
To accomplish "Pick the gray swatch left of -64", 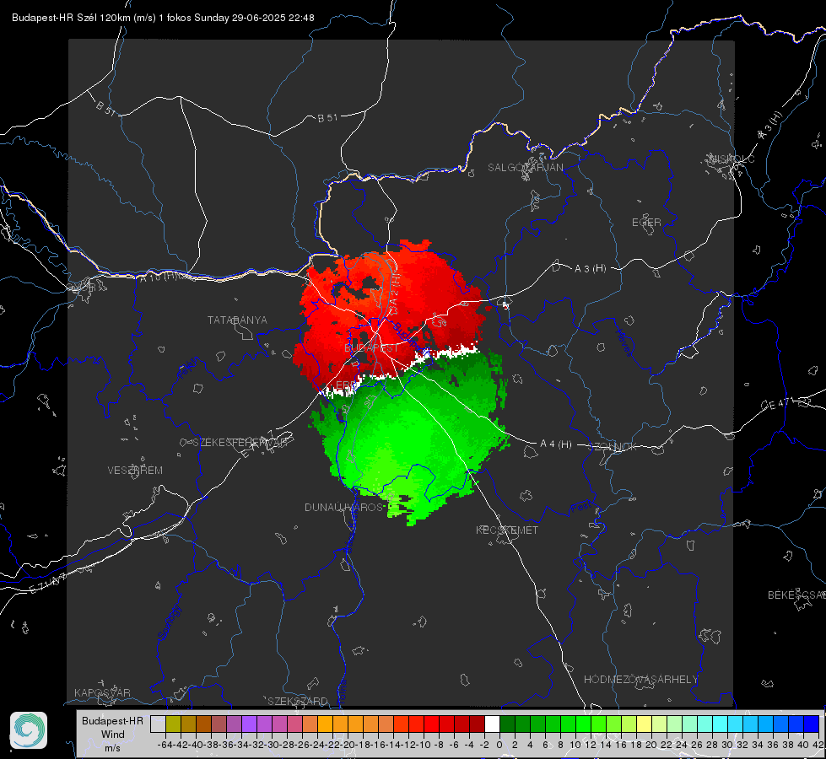I will pos(158,724).
